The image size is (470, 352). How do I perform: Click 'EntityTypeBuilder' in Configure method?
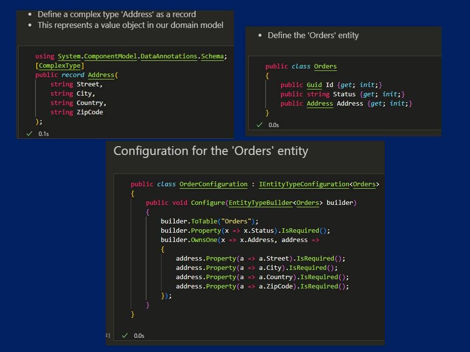[260, 202]
